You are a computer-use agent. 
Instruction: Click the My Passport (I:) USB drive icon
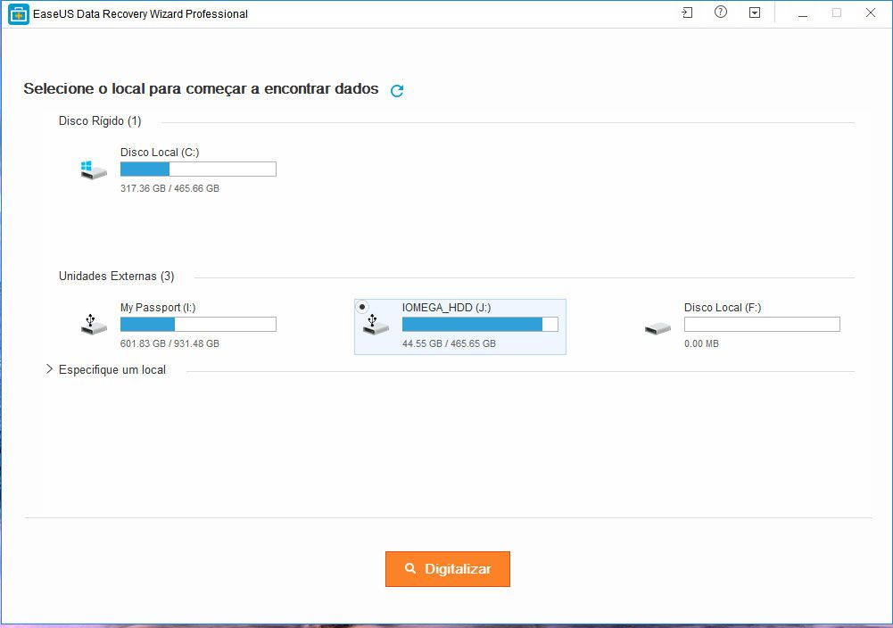click(x=94, y=325)
